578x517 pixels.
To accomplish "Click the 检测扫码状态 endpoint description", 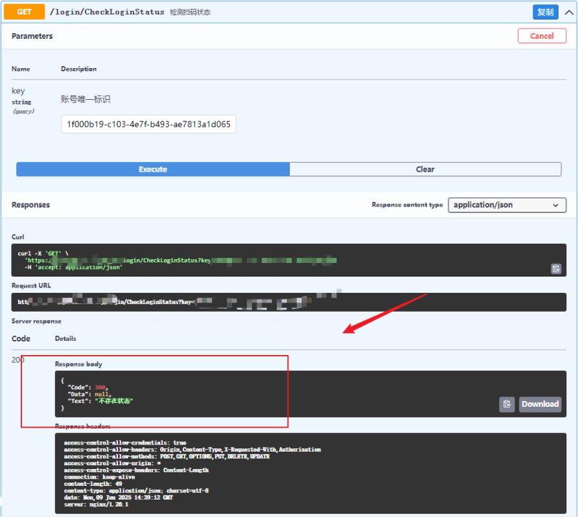I will tap(190, 12).
